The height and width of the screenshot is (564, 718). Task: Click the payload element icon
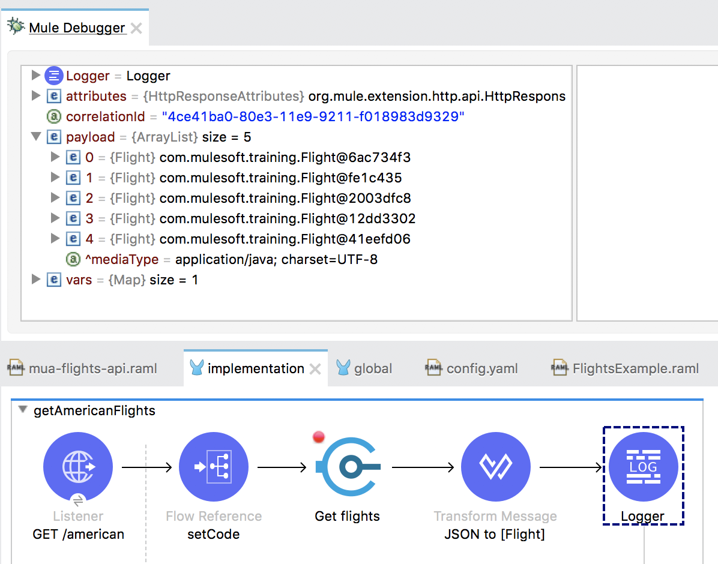tap(54, 137)
